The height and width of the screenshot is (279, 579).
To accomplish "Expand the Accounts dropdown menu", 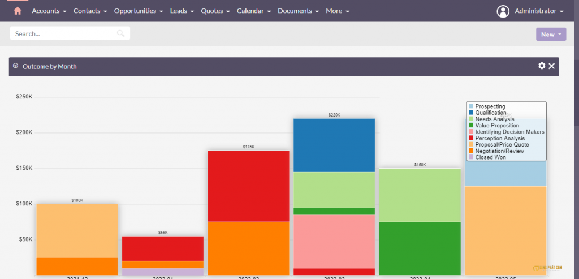I will click(49, 11).
